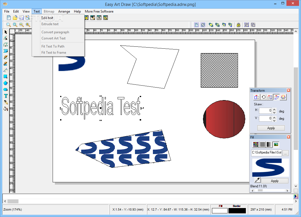
Task: Open the yellow shapes panel window icon
Action: [106, 18]
